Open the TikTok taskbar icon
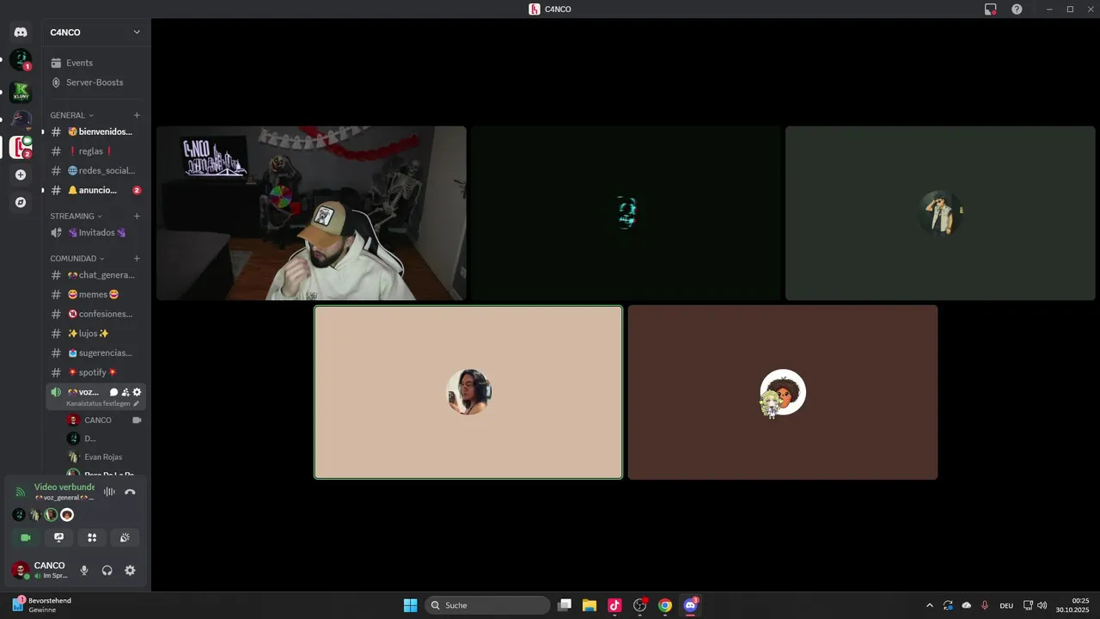The image size is (1100, 619). click(x=614, y=605)
